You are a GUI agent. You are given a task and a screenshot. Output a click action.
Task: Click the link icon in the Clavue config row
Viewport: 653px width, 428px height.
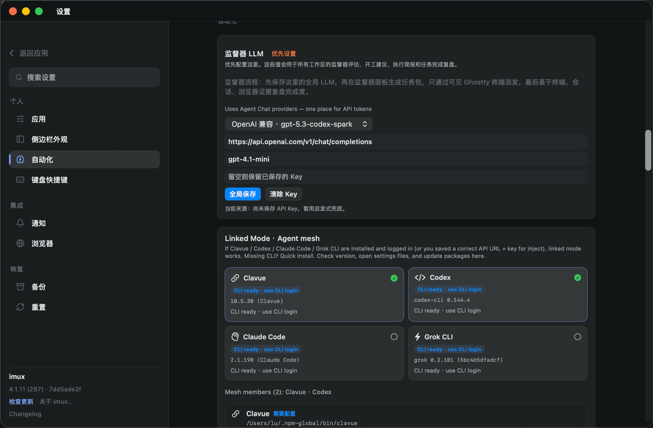click(x=236, y=414)
